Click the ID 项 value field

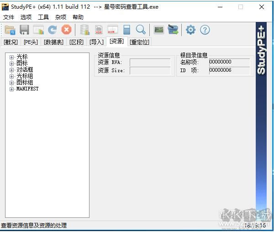click(x=229, y=70)
